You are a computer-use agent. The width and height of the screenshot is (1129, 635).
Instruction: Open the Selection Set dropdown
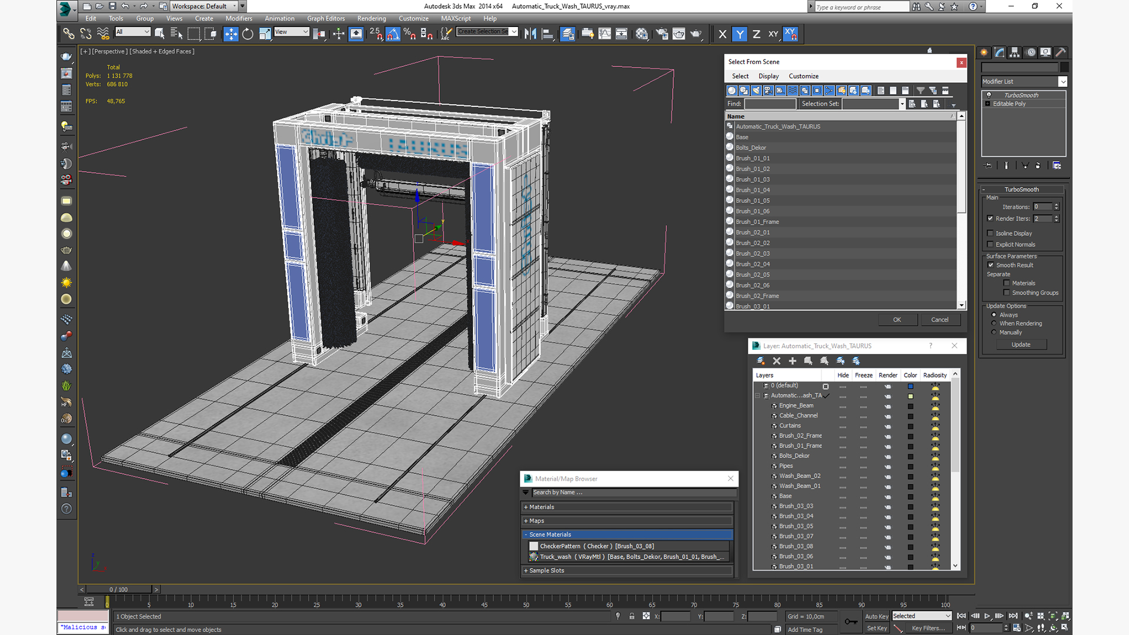[902, 104]
